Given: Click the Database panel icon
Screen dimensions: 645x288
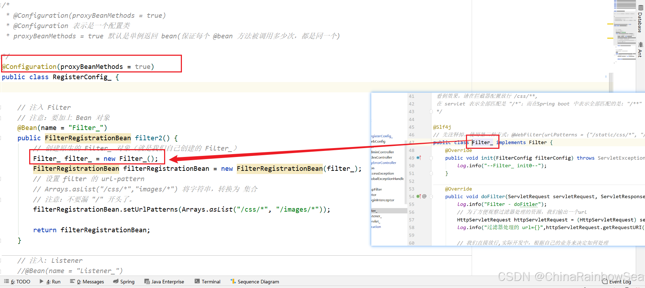Looking at the screenshot, I should point(640,8).
